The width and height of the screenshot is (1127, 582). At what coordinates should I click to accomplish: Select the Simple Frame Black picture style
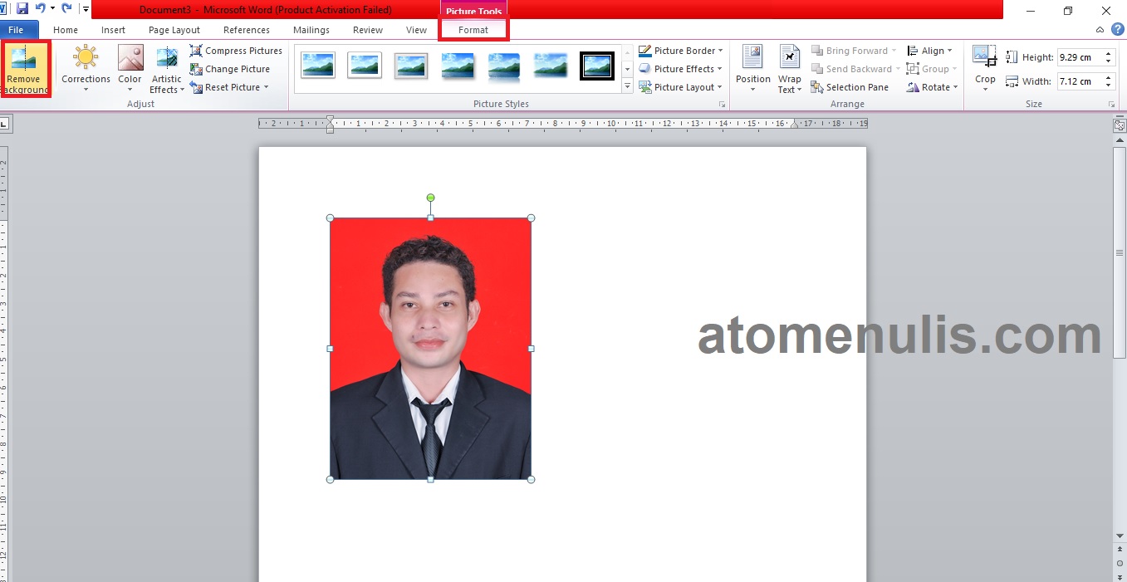point(596,66)
